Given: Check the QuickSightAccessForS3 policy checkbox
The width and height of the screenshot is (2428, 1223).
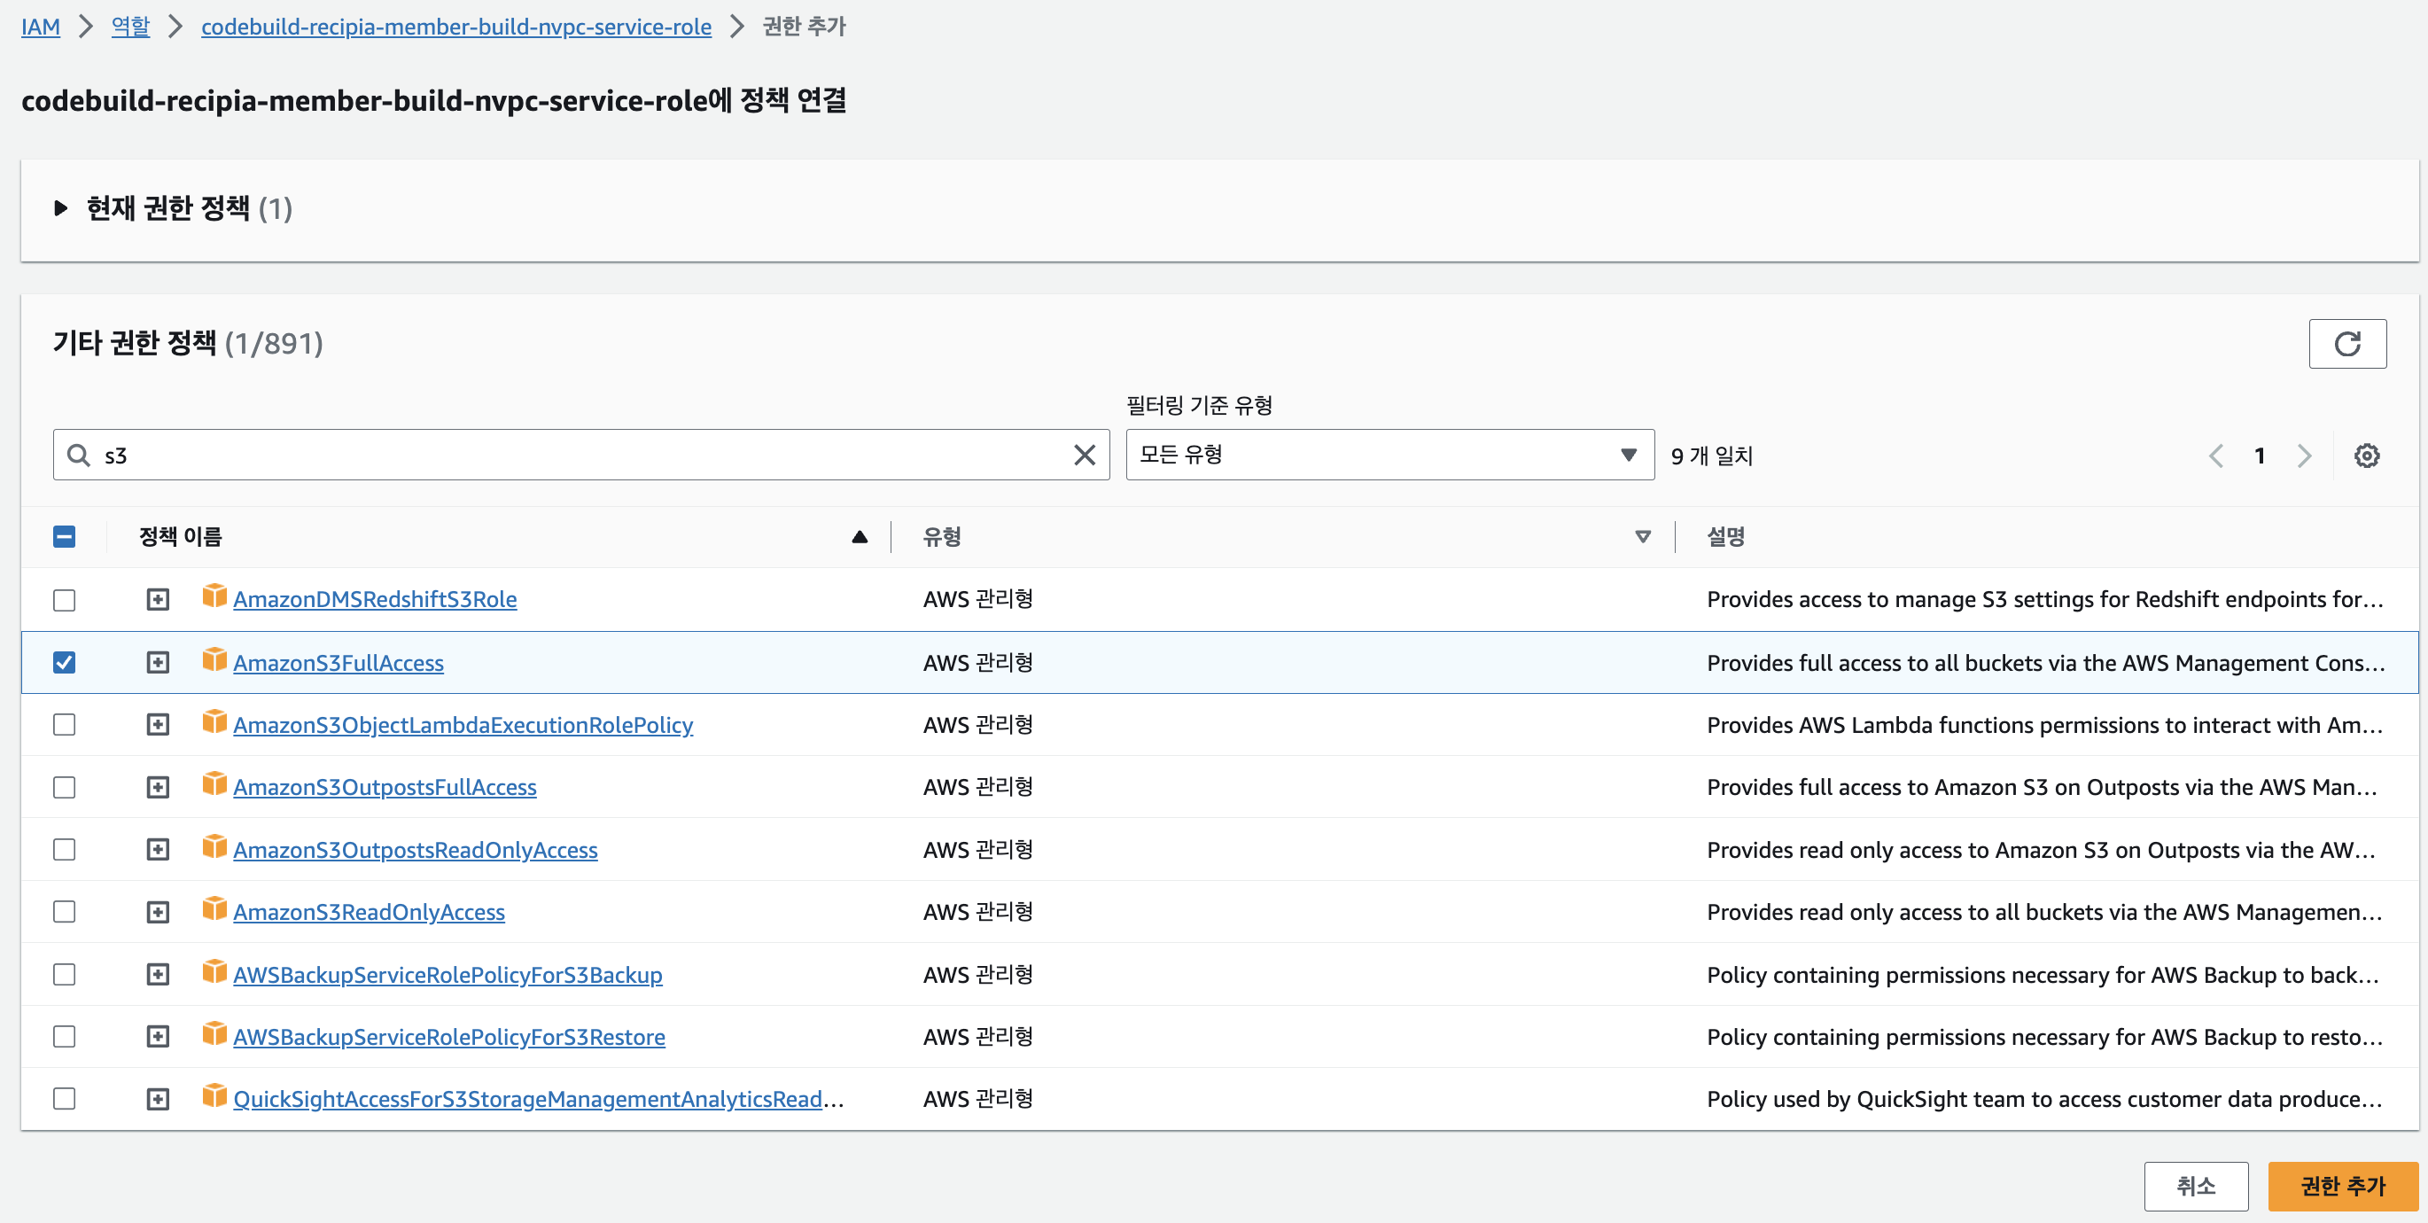Looking at the screenshot, I should [x=64, y=1099].
